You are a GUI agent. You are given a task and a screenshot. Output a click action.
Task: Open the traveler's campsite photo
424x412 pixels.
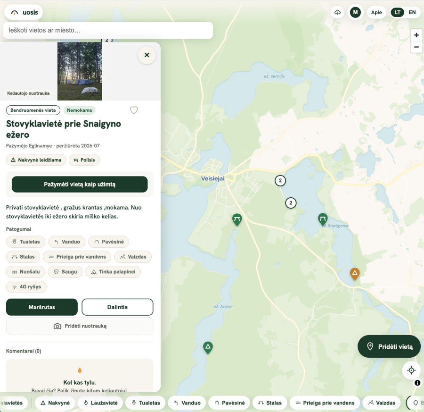[80, 71]
